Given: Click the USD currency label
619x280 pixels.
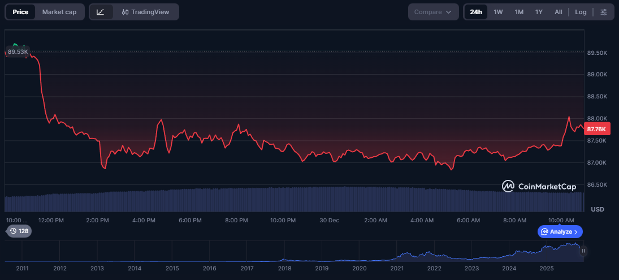Looking at the screenshot, I should pyautogui.click(x=598, y=209).
